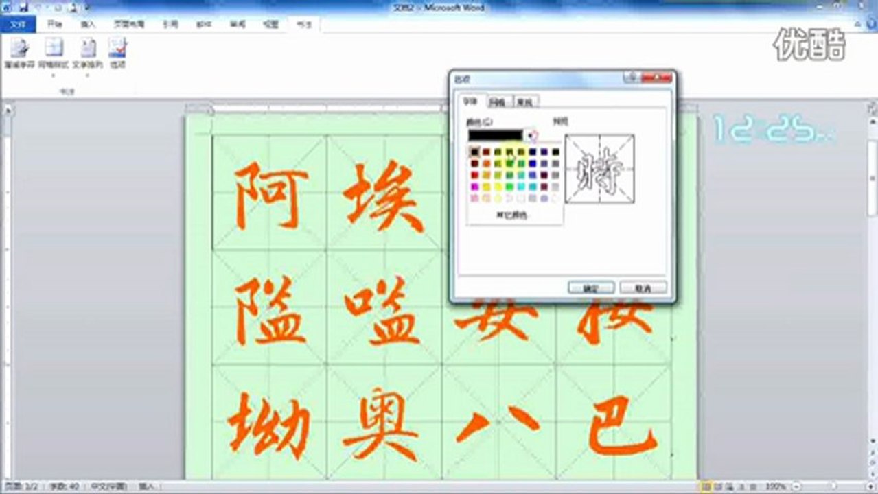Choose 其它颜色 (More Colors) option
Viewport: 878px width, 494px height.
[x=512, y=215]
